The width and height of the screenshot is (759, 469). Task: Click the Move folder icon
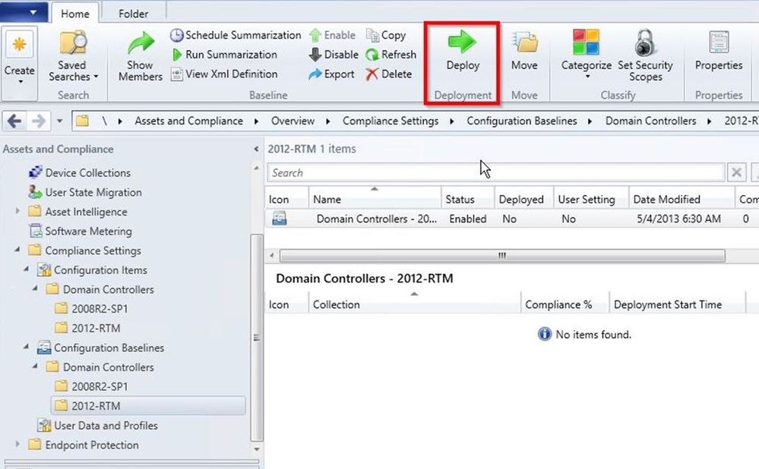coord(525,43)
